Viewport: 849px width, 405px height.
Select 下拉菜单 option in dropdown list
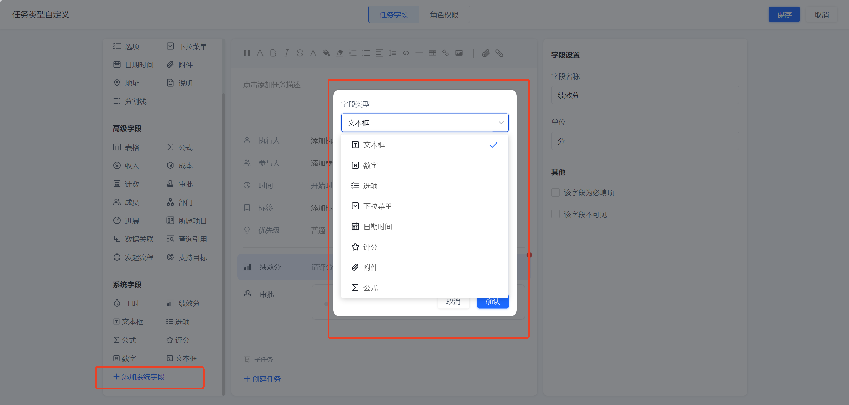(x=425, y=206)
